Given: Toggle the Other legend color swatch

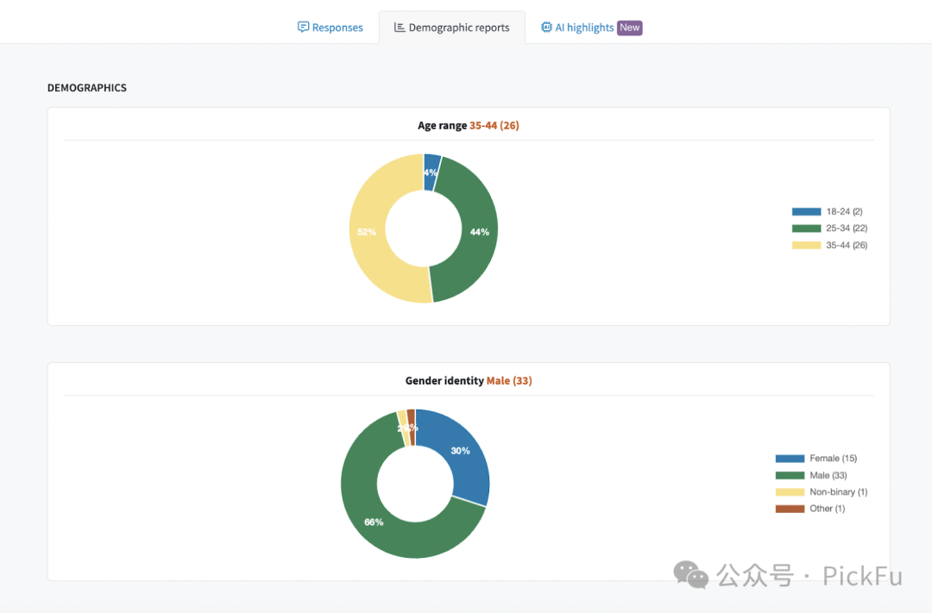Looking at the screenshot, I should point(790,509).
